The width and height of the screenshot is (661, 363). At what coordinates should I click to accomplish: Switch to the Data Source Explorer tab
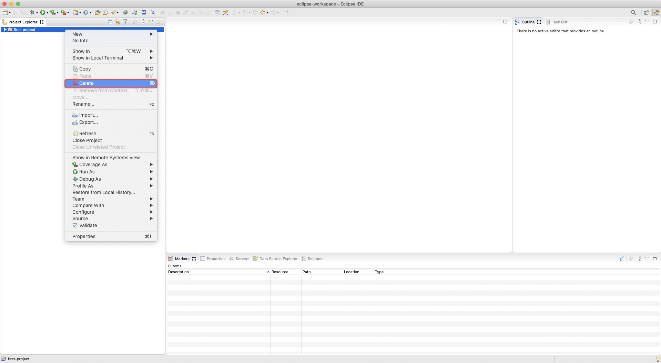[x=275, y=259]
